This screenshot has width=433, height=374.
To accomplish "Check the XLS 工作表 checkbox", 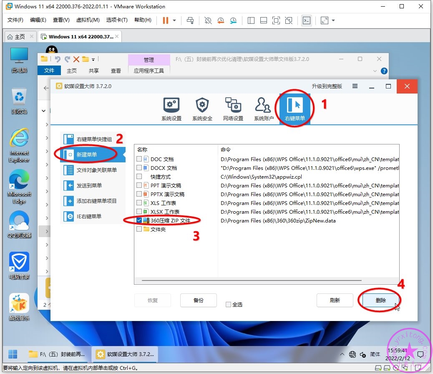I will [x=139, y=202].
